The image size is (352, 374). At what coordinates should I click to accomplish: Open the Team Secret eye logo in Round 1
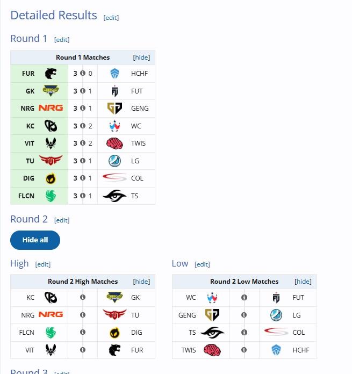[x=114, y=196]
